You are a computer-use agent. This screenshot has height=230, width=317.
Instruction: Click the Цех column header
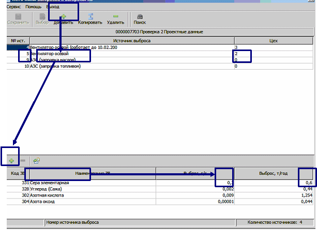(273, 40)
